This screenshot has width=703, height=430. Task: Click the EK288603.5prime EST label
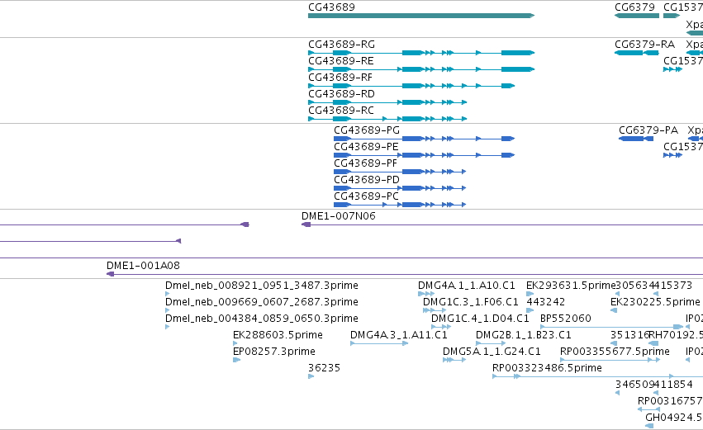pos(278,335)
